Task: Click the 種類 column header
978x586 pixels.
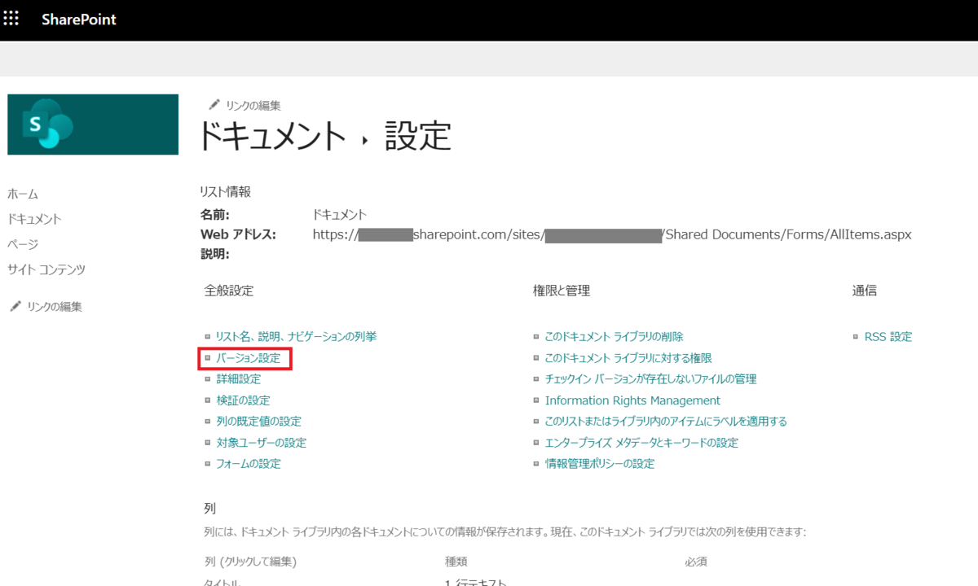Action: click(456, 562)
